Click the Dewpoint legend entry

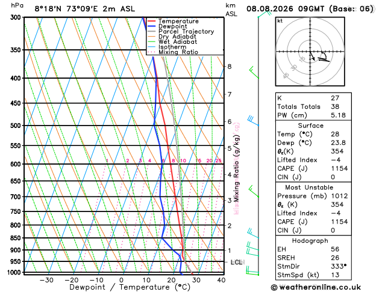click(x=168, y=26)
